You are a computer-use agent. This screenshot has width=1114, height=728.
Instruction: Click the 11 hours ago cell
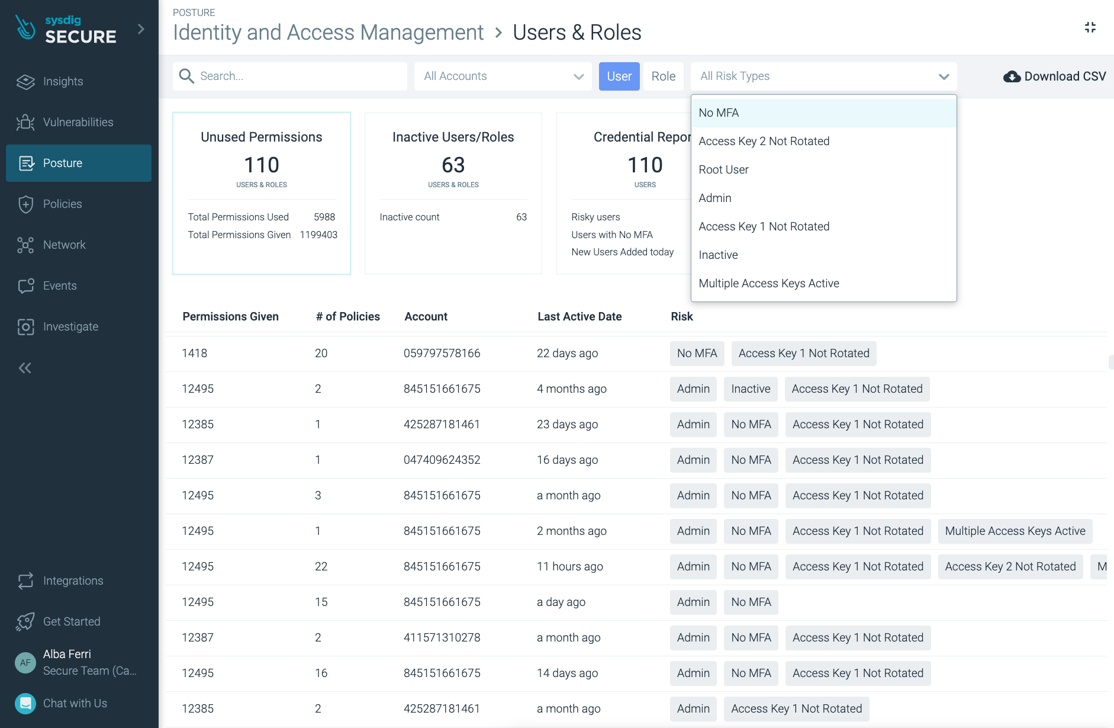click(x=569, y=566)
